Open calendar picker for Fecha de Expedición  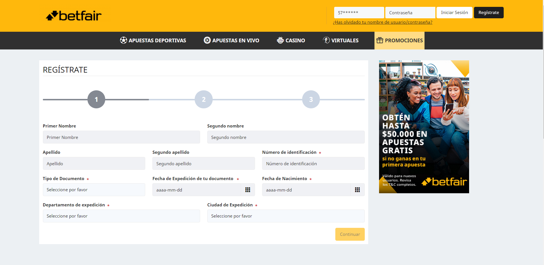(248, 190)
